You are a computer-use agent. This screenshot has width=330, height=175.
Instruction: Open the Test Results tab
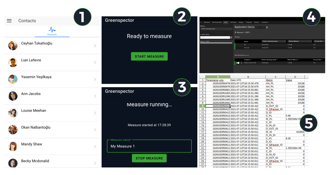click(233, 22)
